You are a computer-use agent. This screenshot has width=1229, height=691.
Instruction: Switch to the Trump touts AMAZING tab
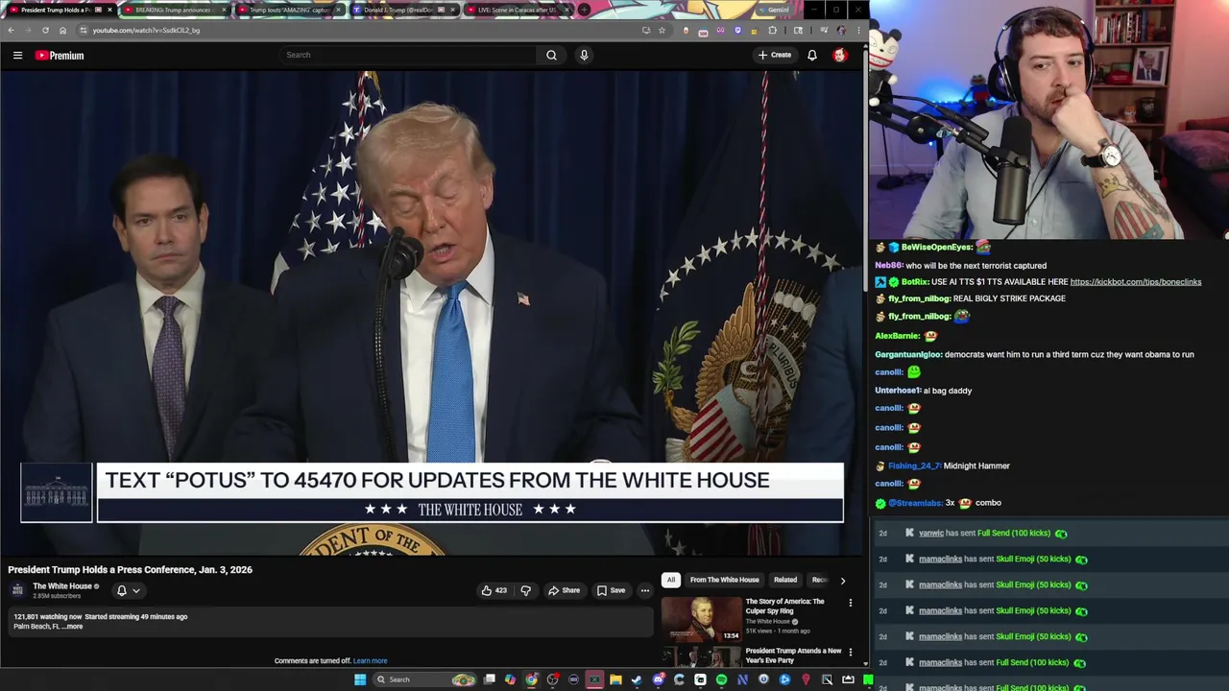click(x=288, y=10)
